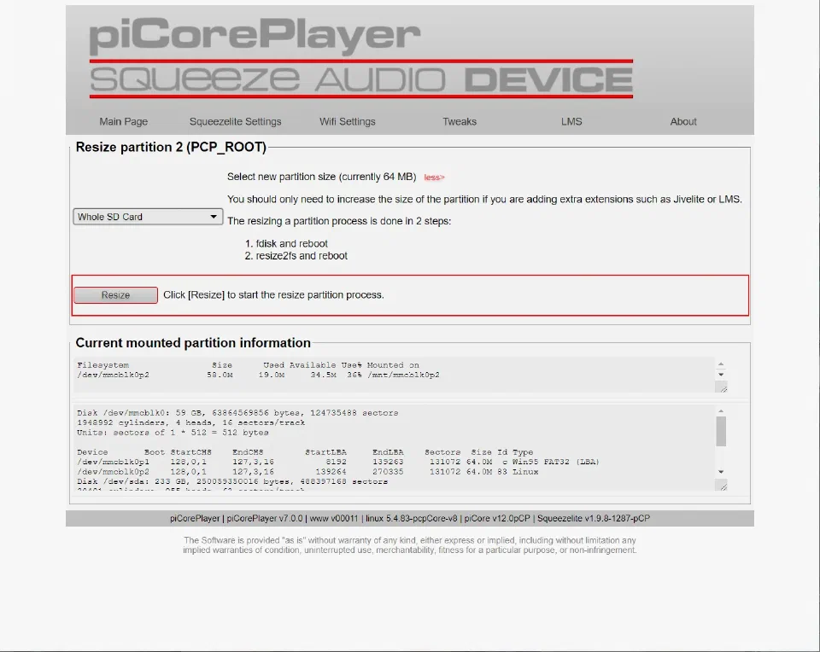Image resolution: width=820 pixels, height=652 pixels.
Task: Click the Disk /dev/sda: 233 GB line
Action: coord(232,481)
